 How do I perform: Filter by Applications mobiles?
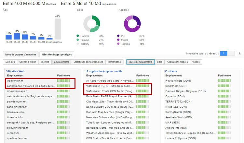177,62
